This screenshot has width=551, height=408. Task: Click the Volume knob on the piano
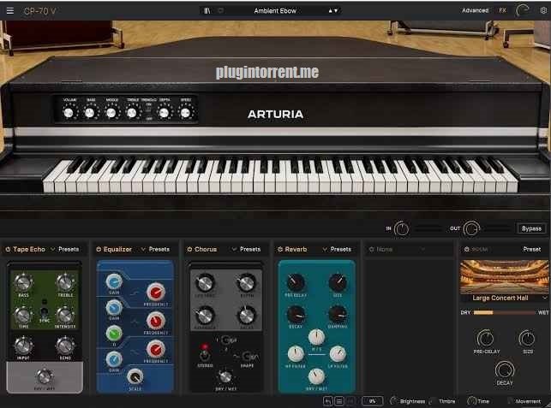[x=69, y=113]
